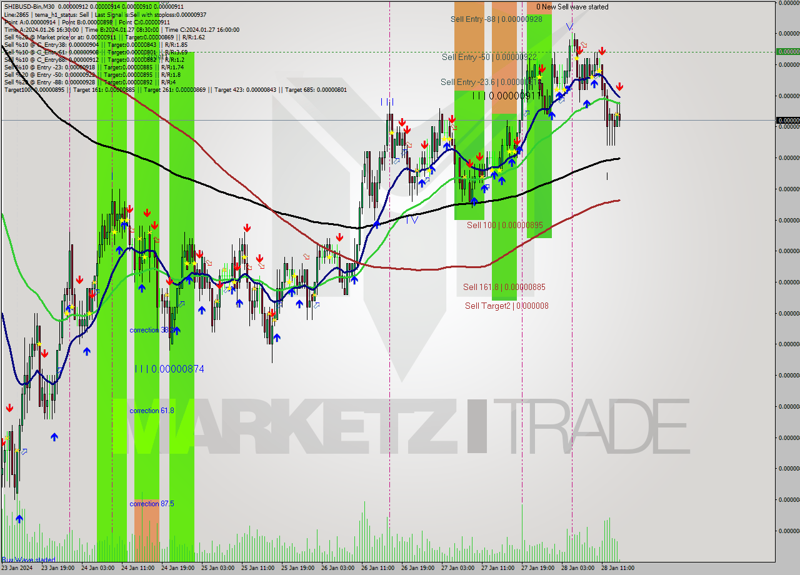Click the '26 Jan 03:00' time axis label

339,568
